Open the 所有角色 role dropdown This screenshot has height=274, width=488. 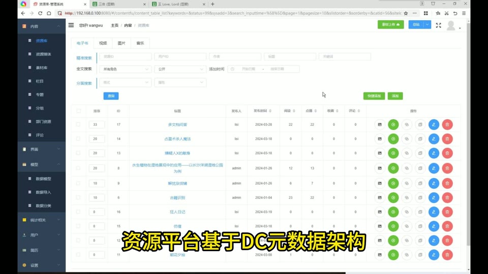tap(126, 69)
